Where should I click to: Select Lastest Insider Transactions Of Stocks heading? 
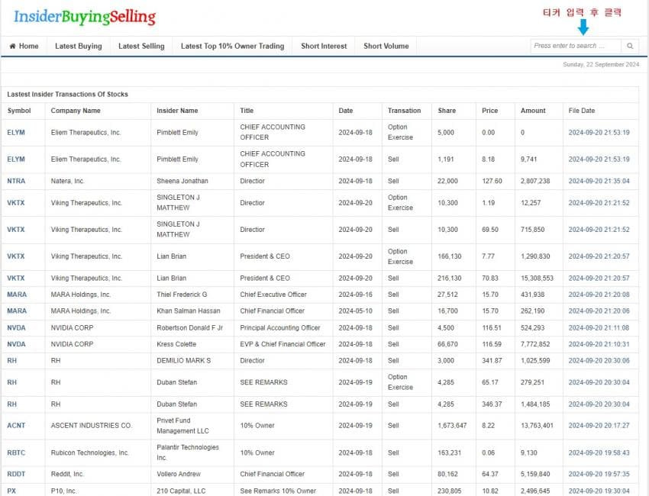point(67,95)
